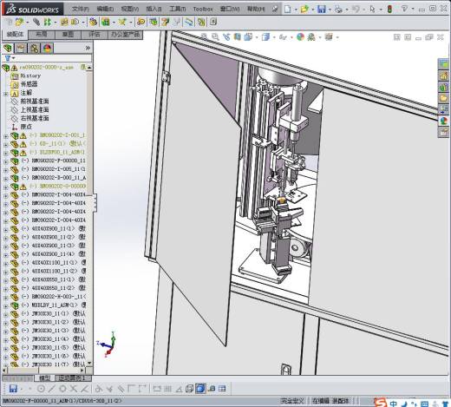Open the DisplayManager colored sphere tab

click(x=47, y=48)
